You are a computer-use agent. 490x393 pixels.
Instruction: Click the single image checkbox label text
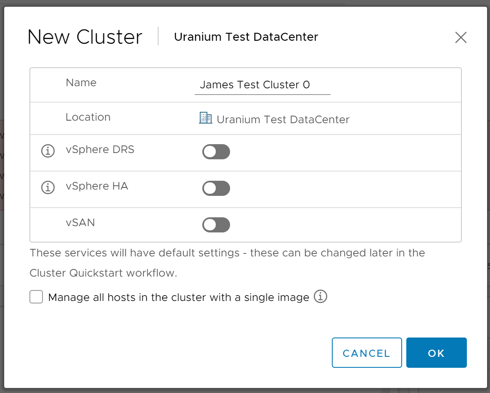tap(179, 298)
